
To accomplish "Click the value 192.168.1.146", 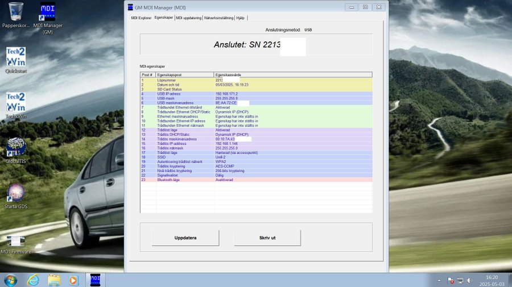I will pos(226,143).
